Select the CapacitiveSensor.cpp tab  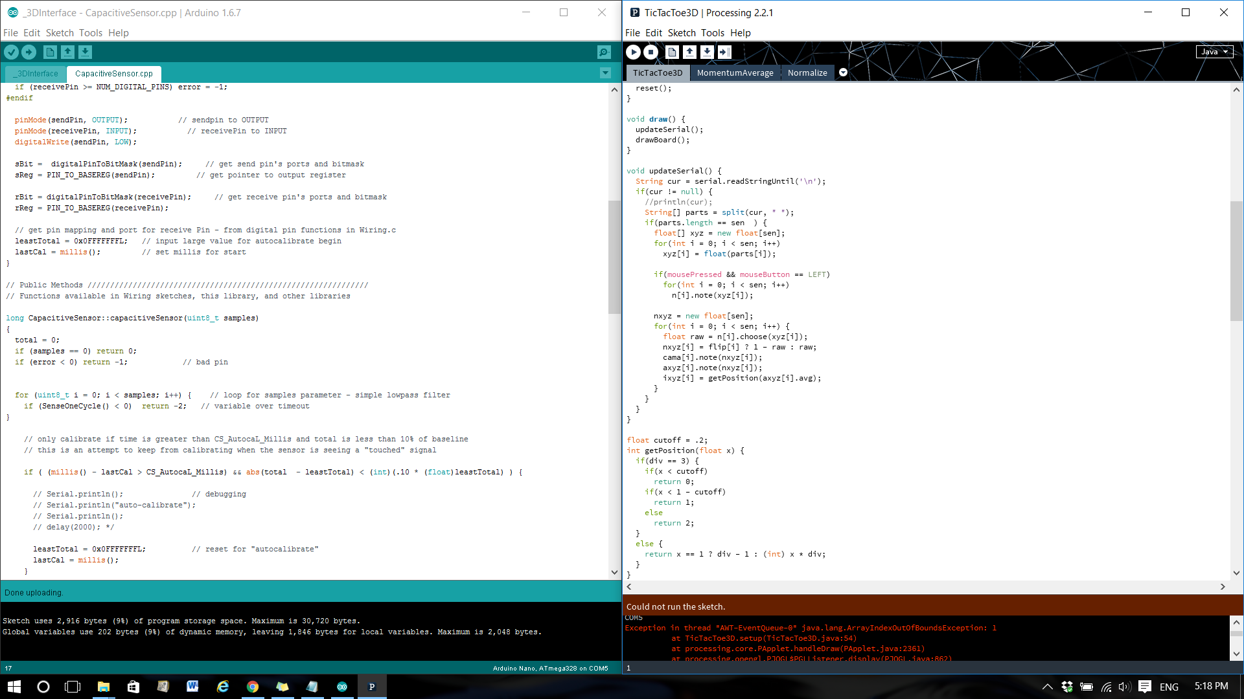(x=114, y=74)
